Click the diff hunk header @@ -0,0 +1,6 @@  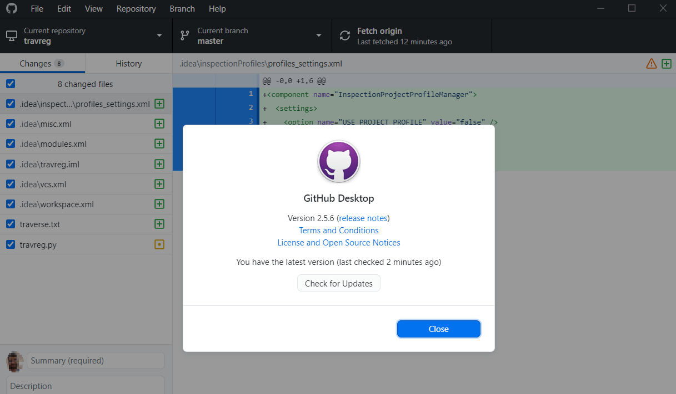[294, 81]
